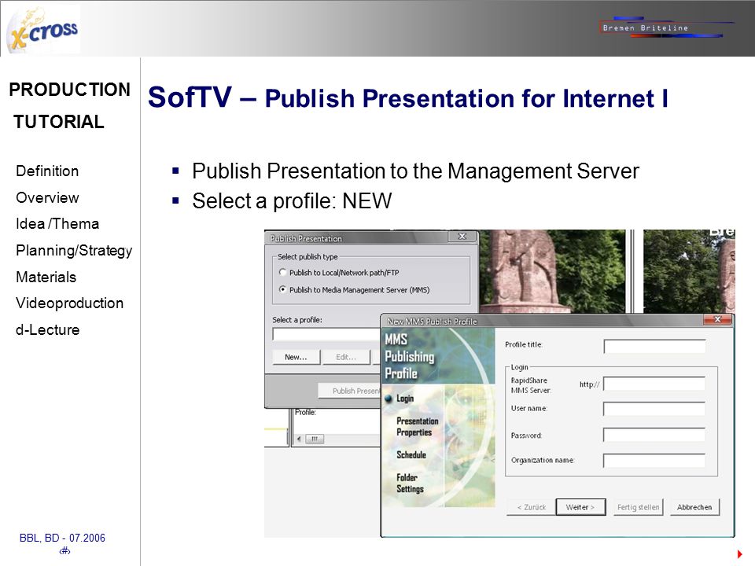
Task: Click the Publish Presentation to Management Server bullet
Action: point(415,171)
